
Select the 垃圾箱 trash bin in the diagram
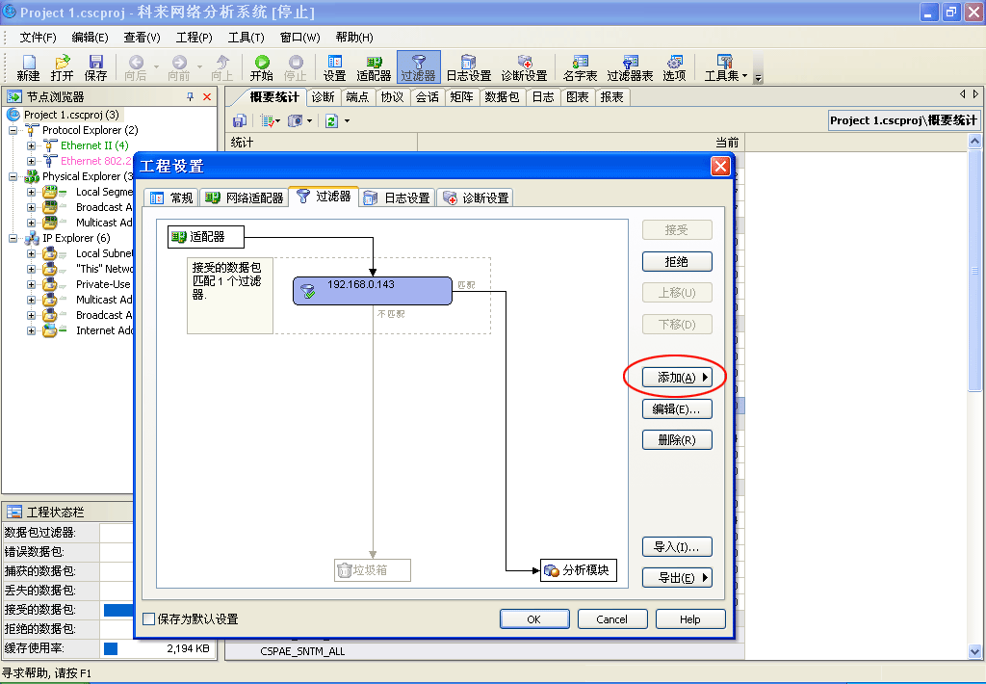point(371,569)
